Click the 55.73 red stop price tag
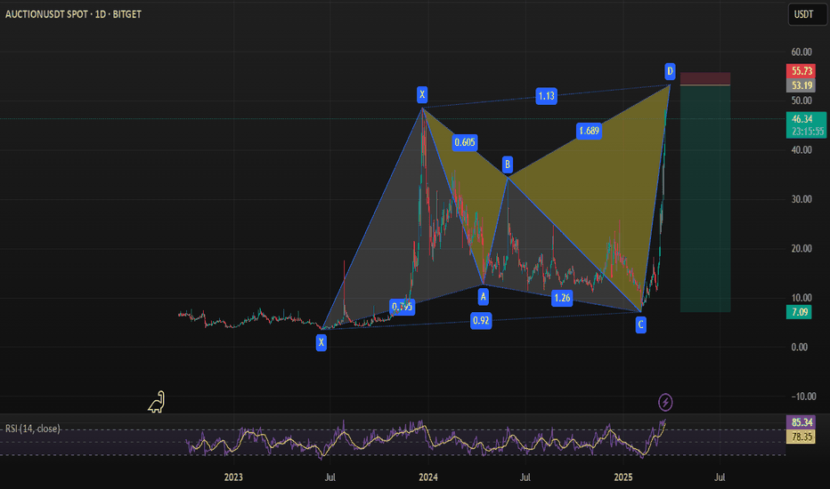The image size is (830, 489). 802,71
